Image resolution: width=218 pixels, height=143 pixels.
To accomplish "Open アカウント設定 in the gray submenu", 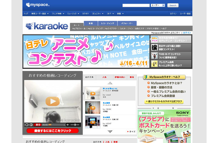I will pyautogui.click(x=153, y=28).
